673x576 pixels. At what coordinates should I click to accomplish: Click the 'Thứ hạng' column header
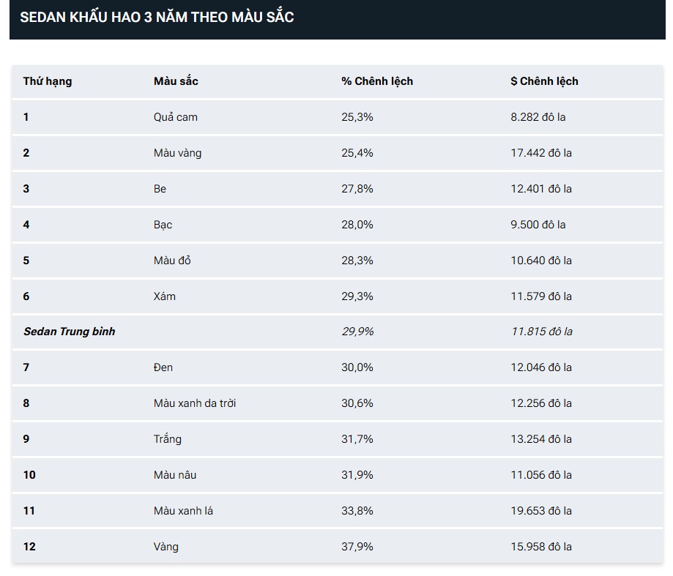tap(48, 81)
